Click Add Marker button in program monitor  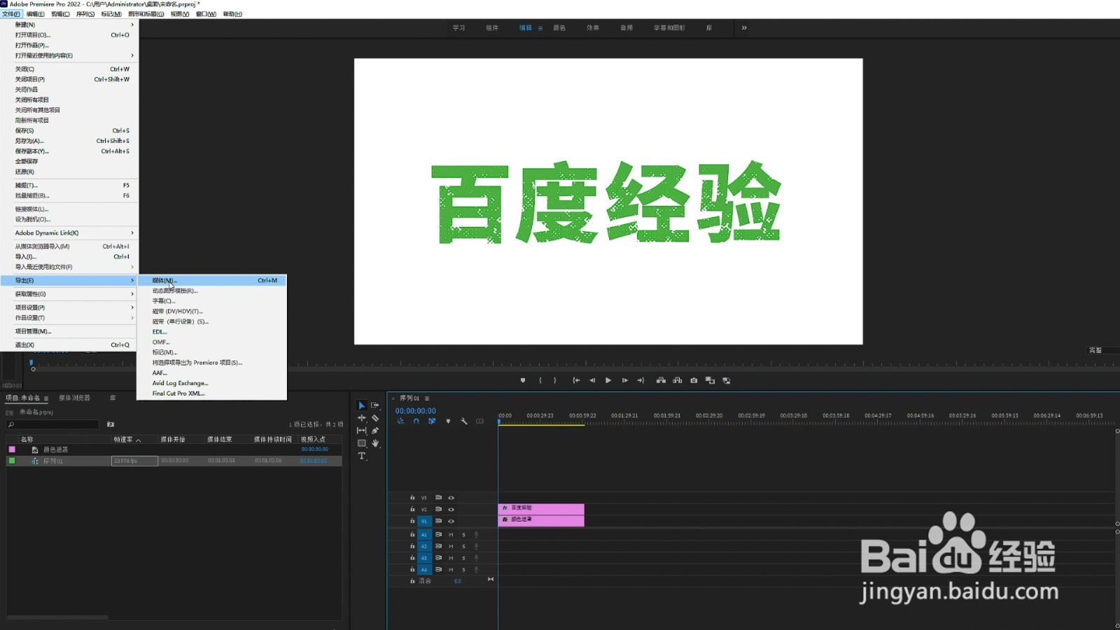click(523, 380)
